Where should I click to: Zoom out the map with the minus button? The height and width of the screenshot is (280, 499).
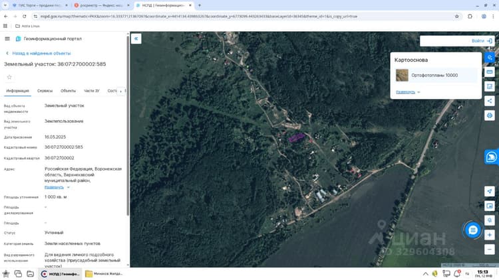point(490,249)
